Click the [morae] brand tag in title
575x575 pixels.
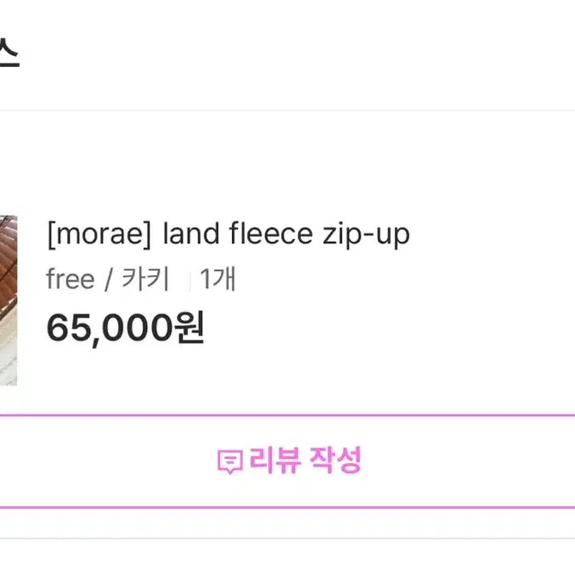(x=99, y=234)
